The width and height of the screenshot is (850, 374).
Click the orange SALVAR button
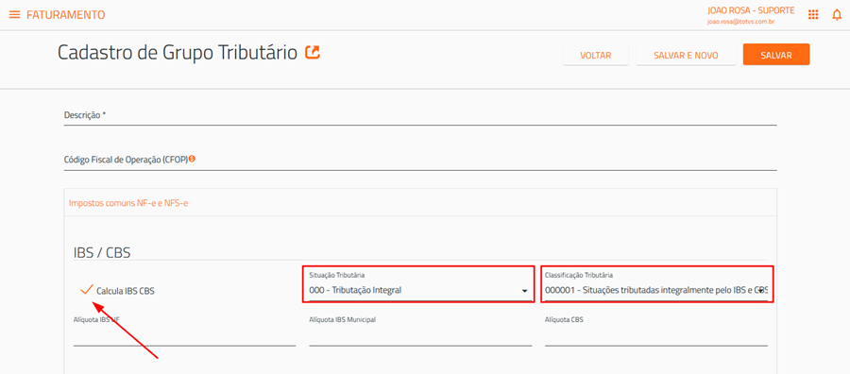(x=776, y=55)
